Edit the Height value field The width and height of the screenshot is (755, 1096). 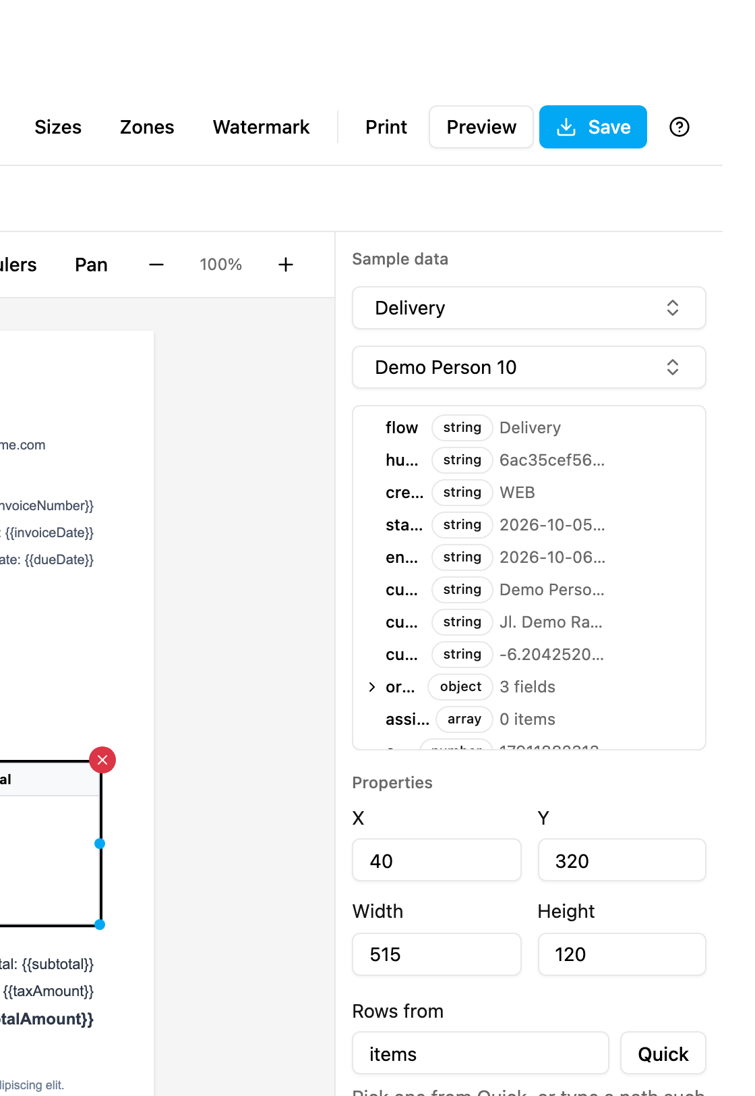(x=622, y=954)
